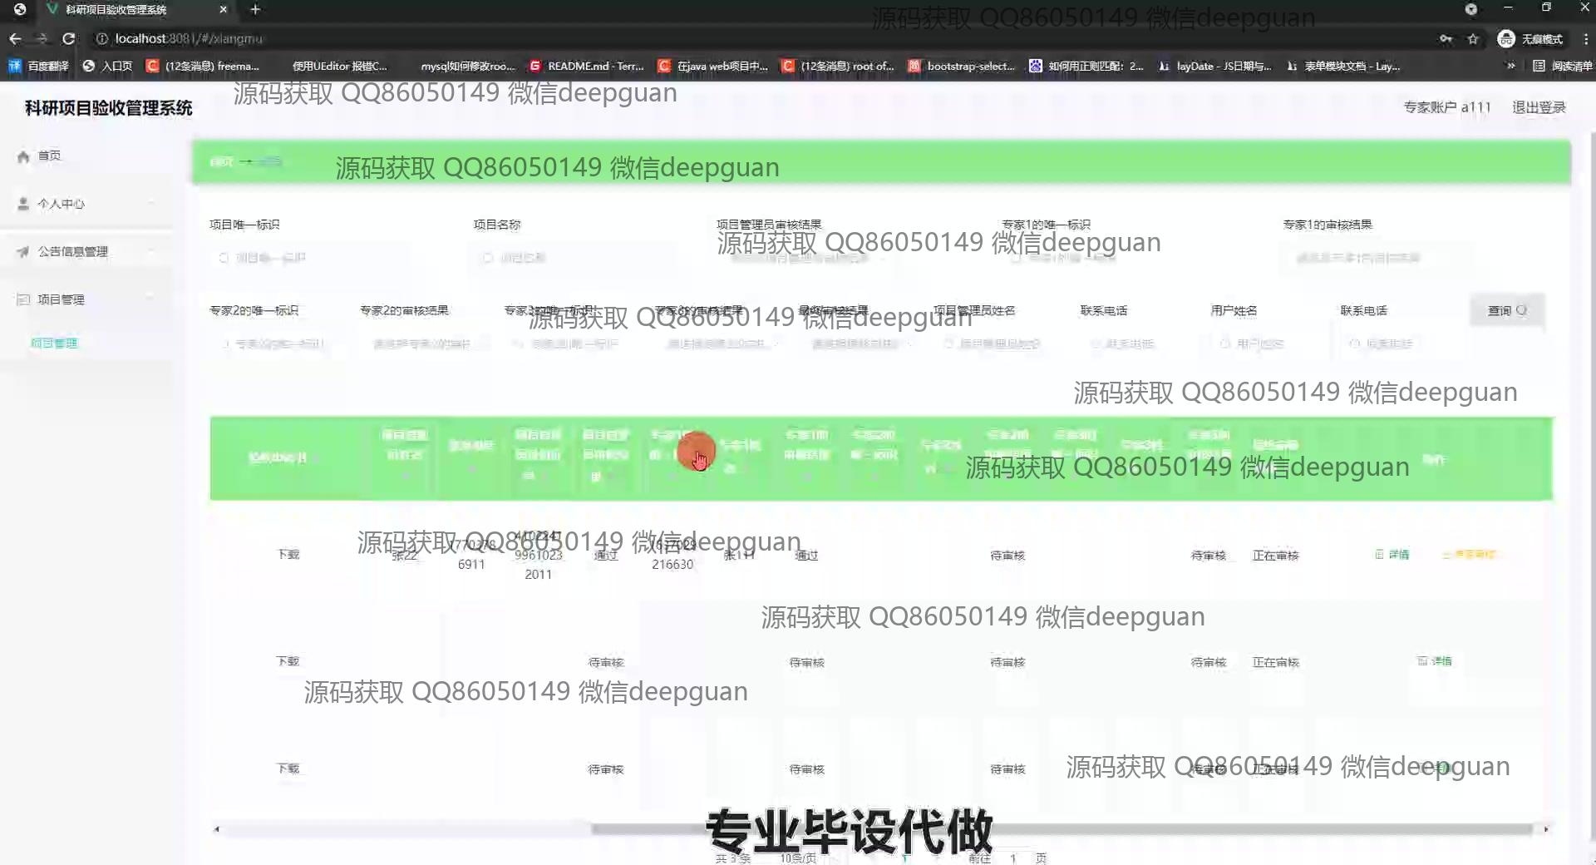Open 详情 for the second table row
This screenshot has height=865, width=1596.
1435,661
